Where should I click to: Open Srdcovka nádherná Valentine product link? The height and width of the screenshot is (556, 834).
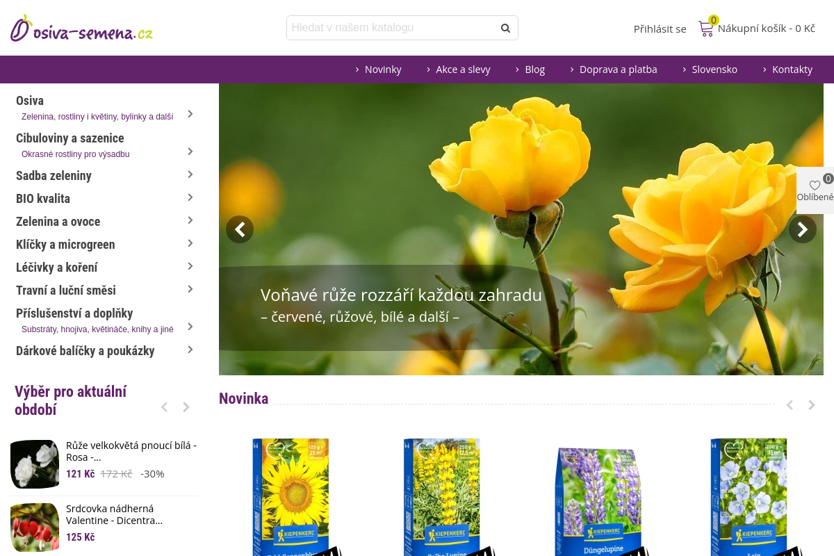pyautogui.click(x=114, y=514)
